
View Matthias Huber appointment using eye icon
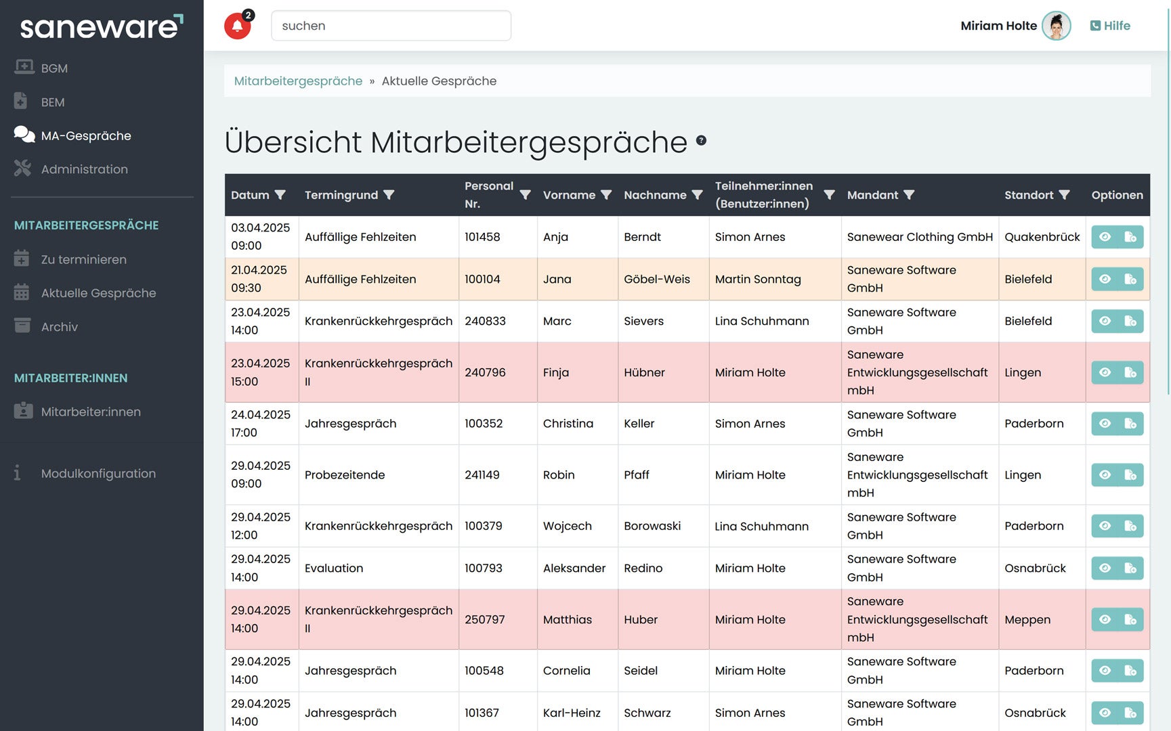click(x=1105, y=619)
